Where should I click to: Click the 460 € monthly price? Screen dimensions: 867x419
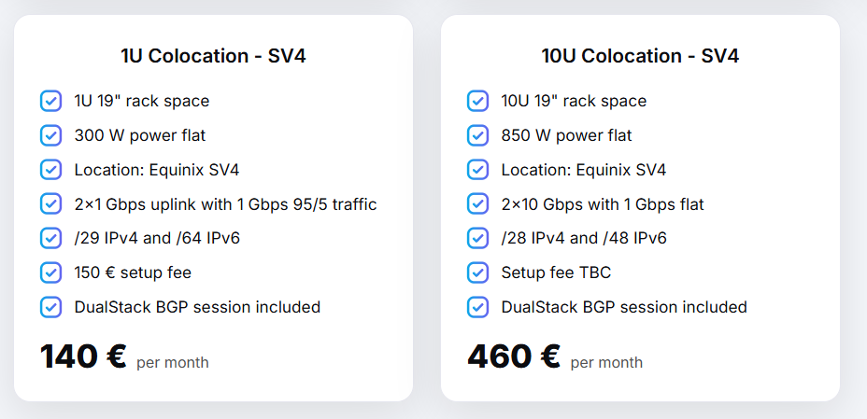[513, 356]
